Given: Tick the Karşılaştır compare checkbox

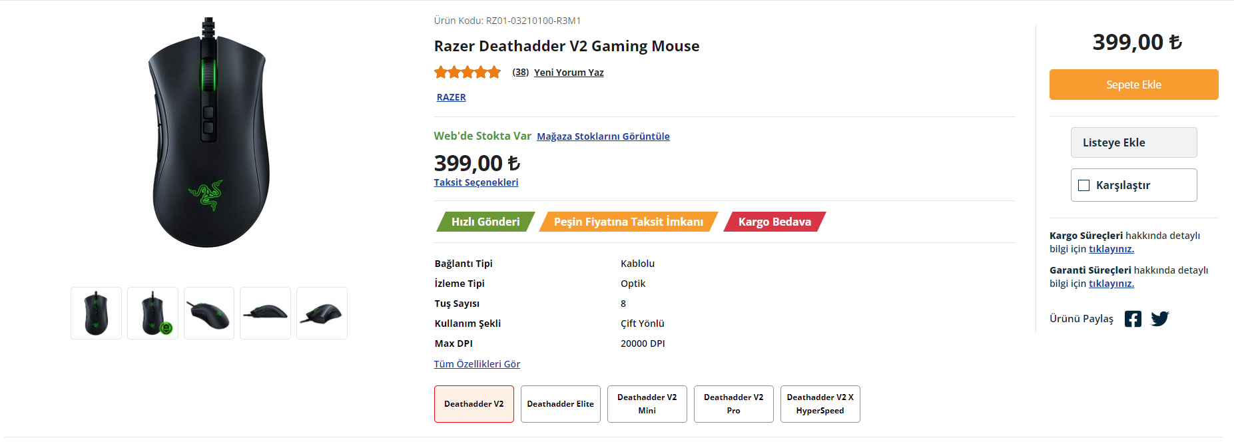Looking at the screenshot, I should click(1084, 186).
